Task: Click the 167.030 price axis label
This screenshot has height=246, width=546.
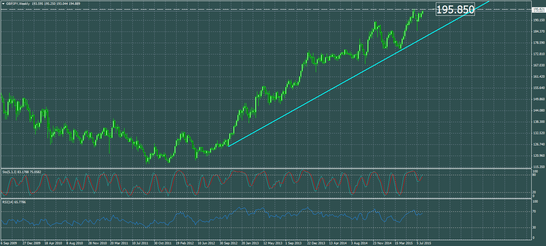Action: tap(539, 65)
